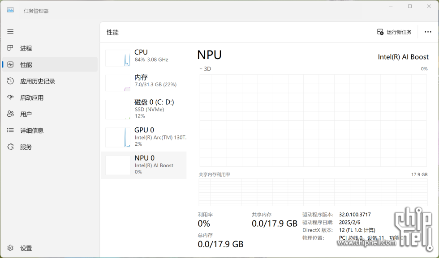Open the 详细信息 list icon
The height and width of the screenshot is (258, 439).
pyautogui.click(x=10, y=130)
